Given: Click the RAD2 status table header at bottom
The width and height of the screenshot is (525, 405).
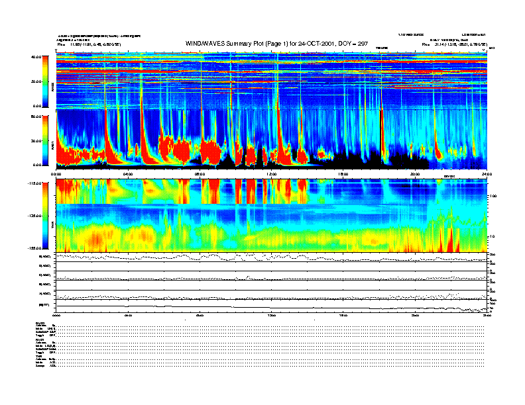Looking at the screenshot, I should click(x=40, y=323).
